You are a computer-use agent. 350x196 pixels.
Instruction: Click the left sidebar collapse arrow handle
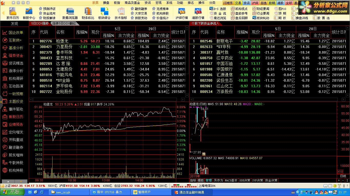pos(1,102)
